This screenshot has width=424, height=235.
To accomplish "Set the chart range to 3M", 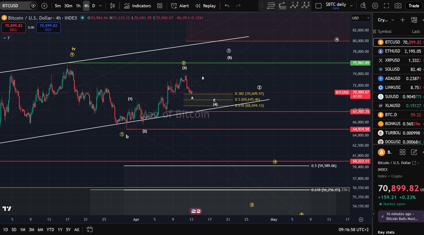I will click(31, 229).
